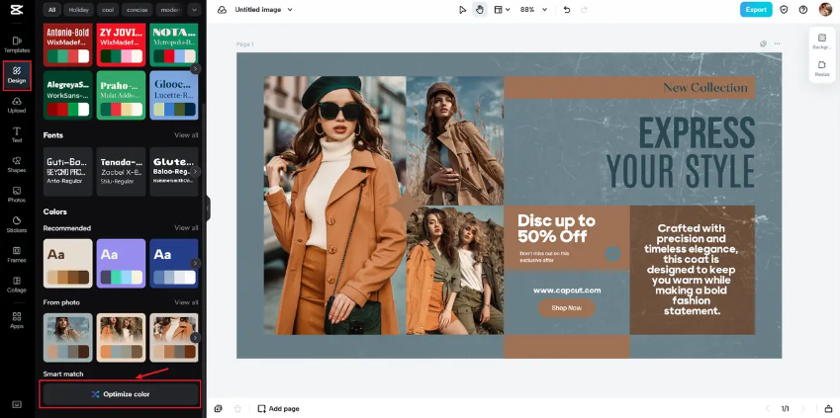Screen dimensions: 840x418
Task: Click the Optimize color button
Action: [121, 394]
